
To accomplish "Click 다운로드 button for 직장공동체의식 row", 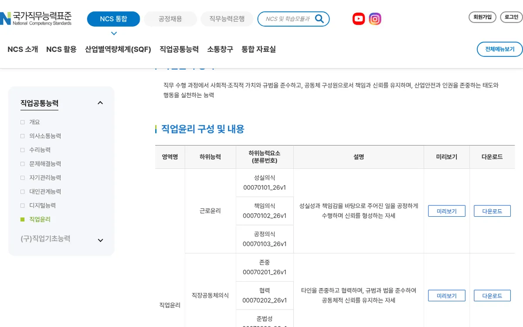I will [x=492, y=296].
